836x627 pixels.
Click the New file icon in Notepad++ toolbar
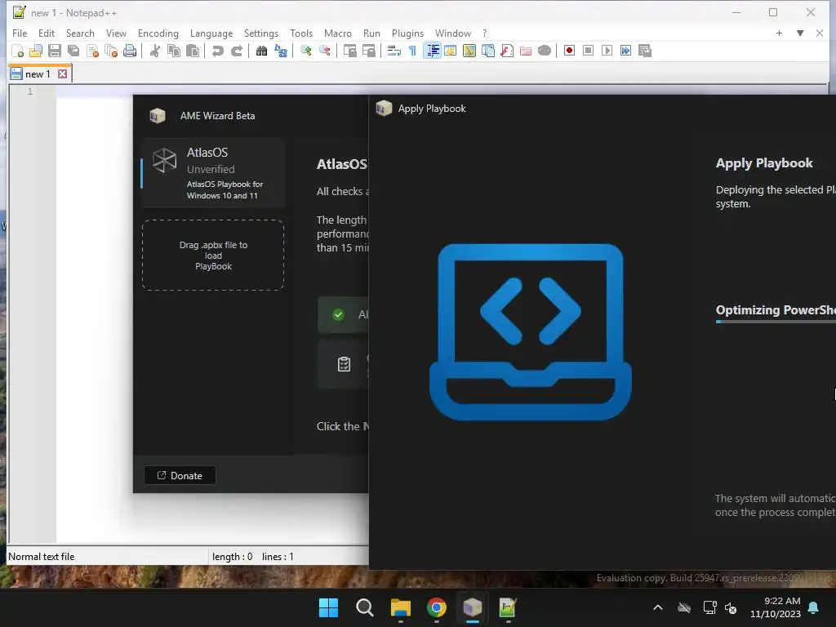[18, 51]
